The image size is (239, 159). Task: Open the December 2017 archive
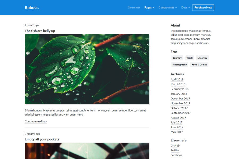tap(180, 98)
